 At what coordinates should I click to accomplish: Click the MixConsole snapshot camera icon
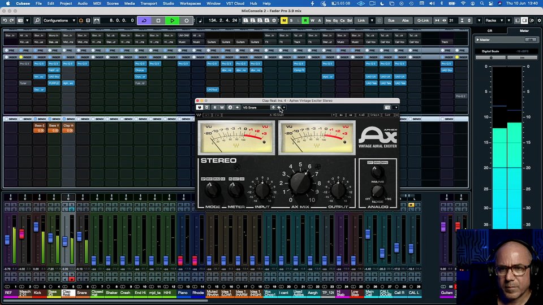click(20, 20)
